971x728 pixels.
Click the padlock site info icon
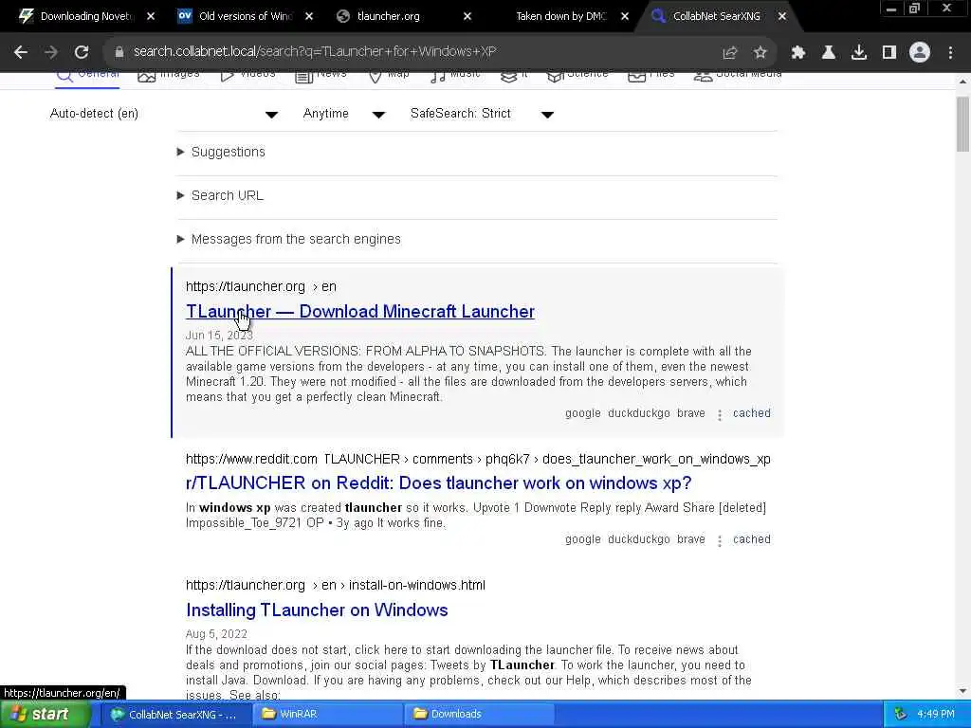coord(119,52)
